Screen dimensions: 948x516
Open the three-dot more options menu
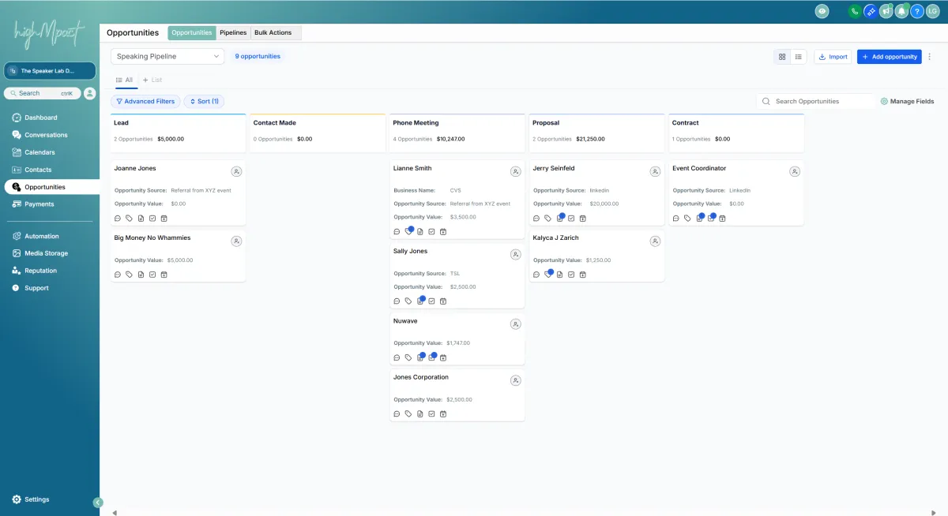(930, 57)
